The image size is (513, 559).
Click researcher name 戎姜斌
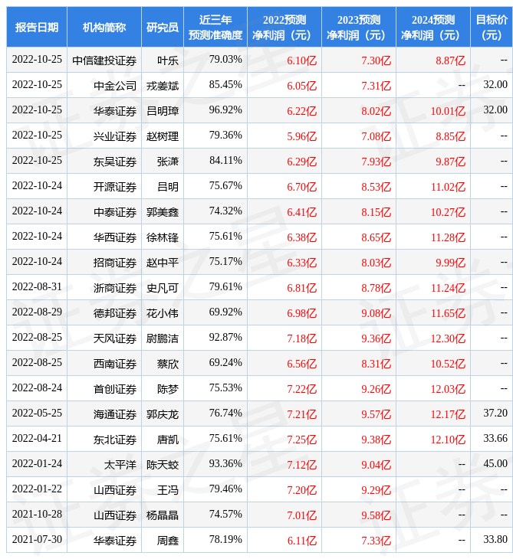coord(163,86)
